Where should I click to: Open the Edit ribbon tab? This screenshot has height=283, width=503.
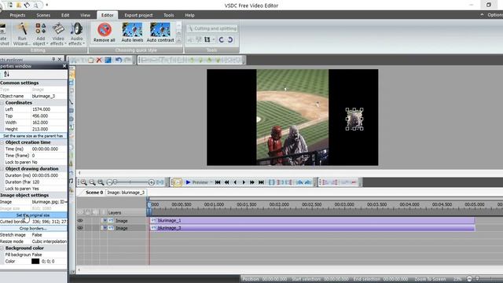[x=65, y=15]
